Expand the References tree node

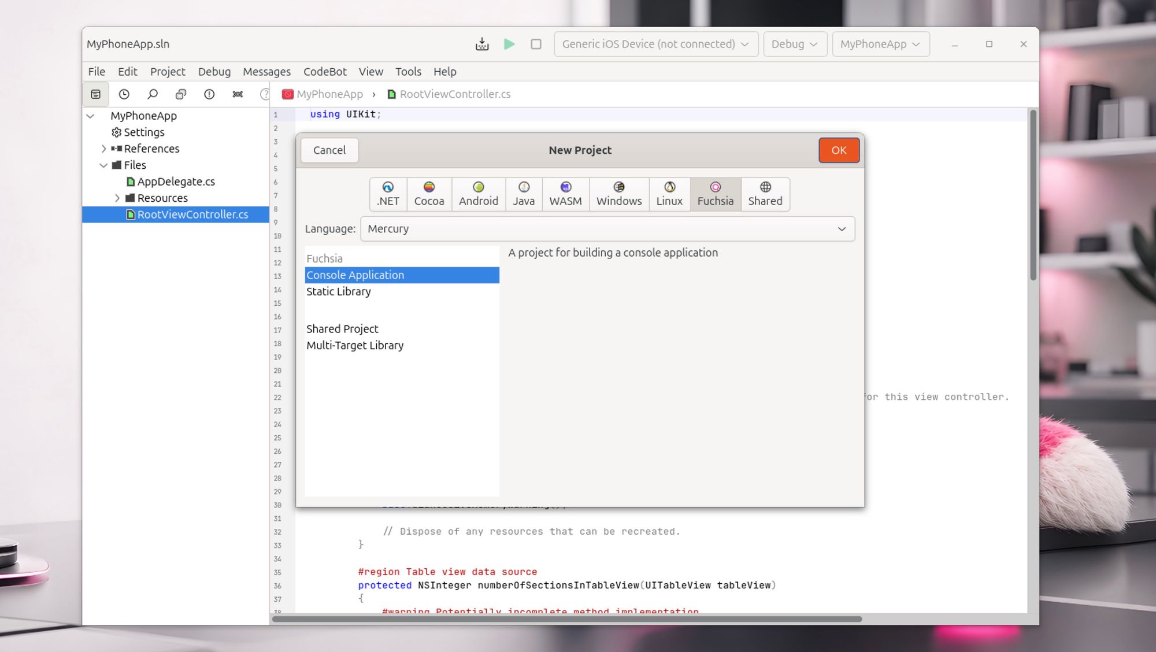103,149
